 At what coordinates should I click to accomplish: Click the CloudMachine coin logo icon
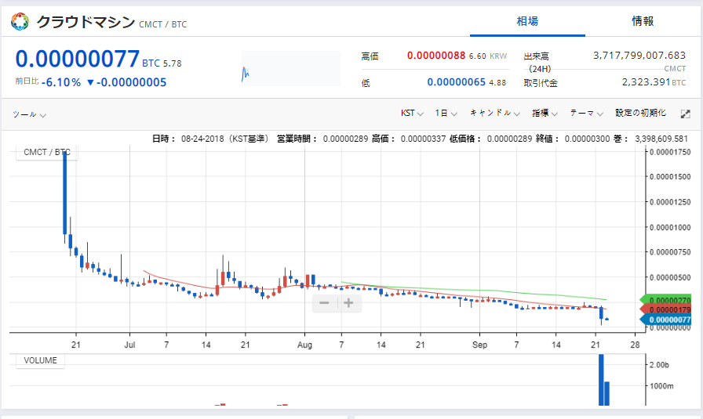20,22
